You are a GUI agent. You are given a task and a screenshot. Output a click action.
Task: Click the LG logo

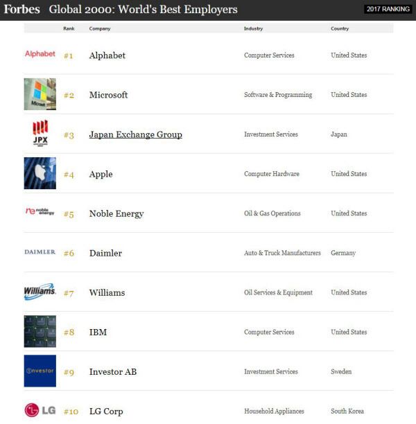(x=40, y=410)
